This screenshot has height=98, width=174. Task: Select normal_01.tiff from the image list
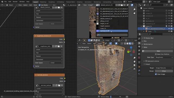coord(112,31)
